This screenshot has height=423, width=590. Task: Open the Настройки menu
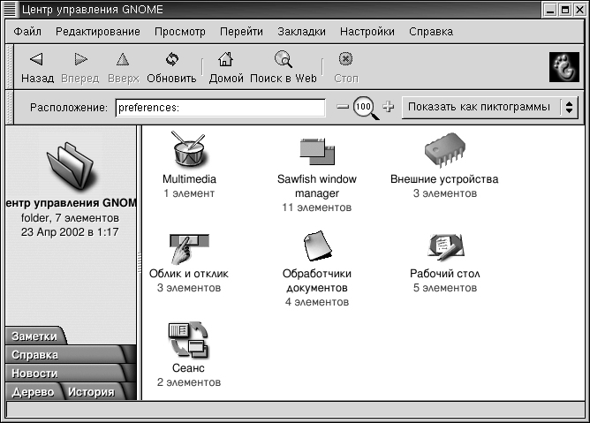click(365, 32)
